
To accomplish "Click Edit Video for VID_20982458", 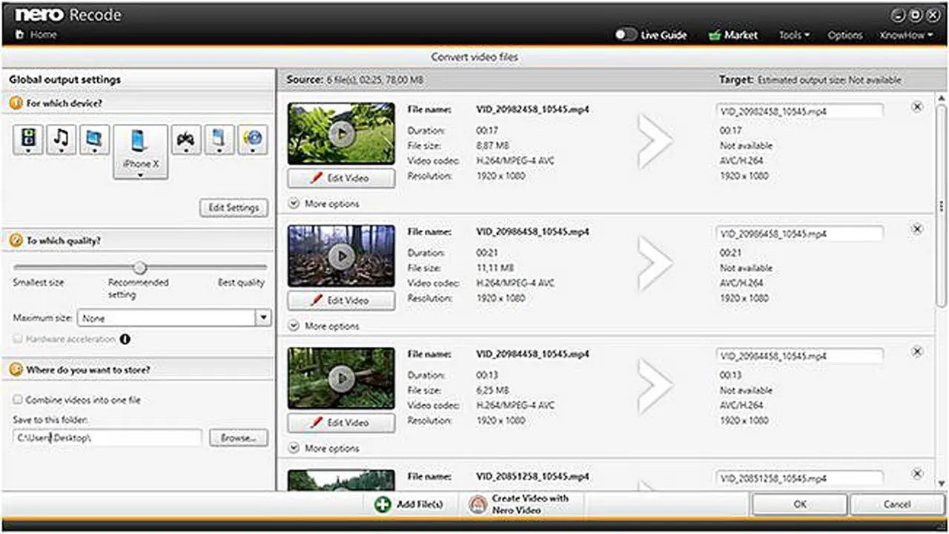I will pos(341,178).
